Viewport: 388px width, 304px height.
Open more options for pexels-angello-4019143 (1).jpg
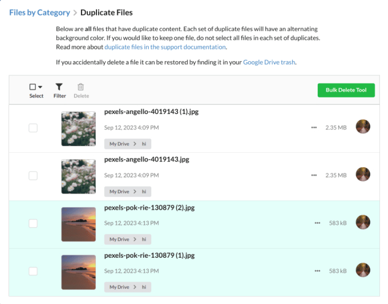[x=314, y=128]
